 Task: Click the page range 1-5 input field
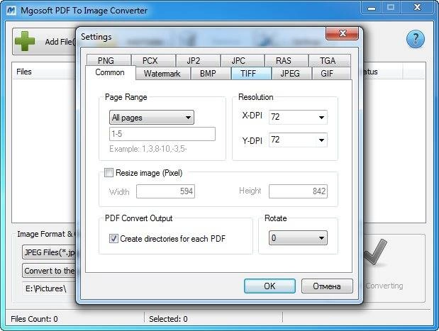tap(162, 134)
